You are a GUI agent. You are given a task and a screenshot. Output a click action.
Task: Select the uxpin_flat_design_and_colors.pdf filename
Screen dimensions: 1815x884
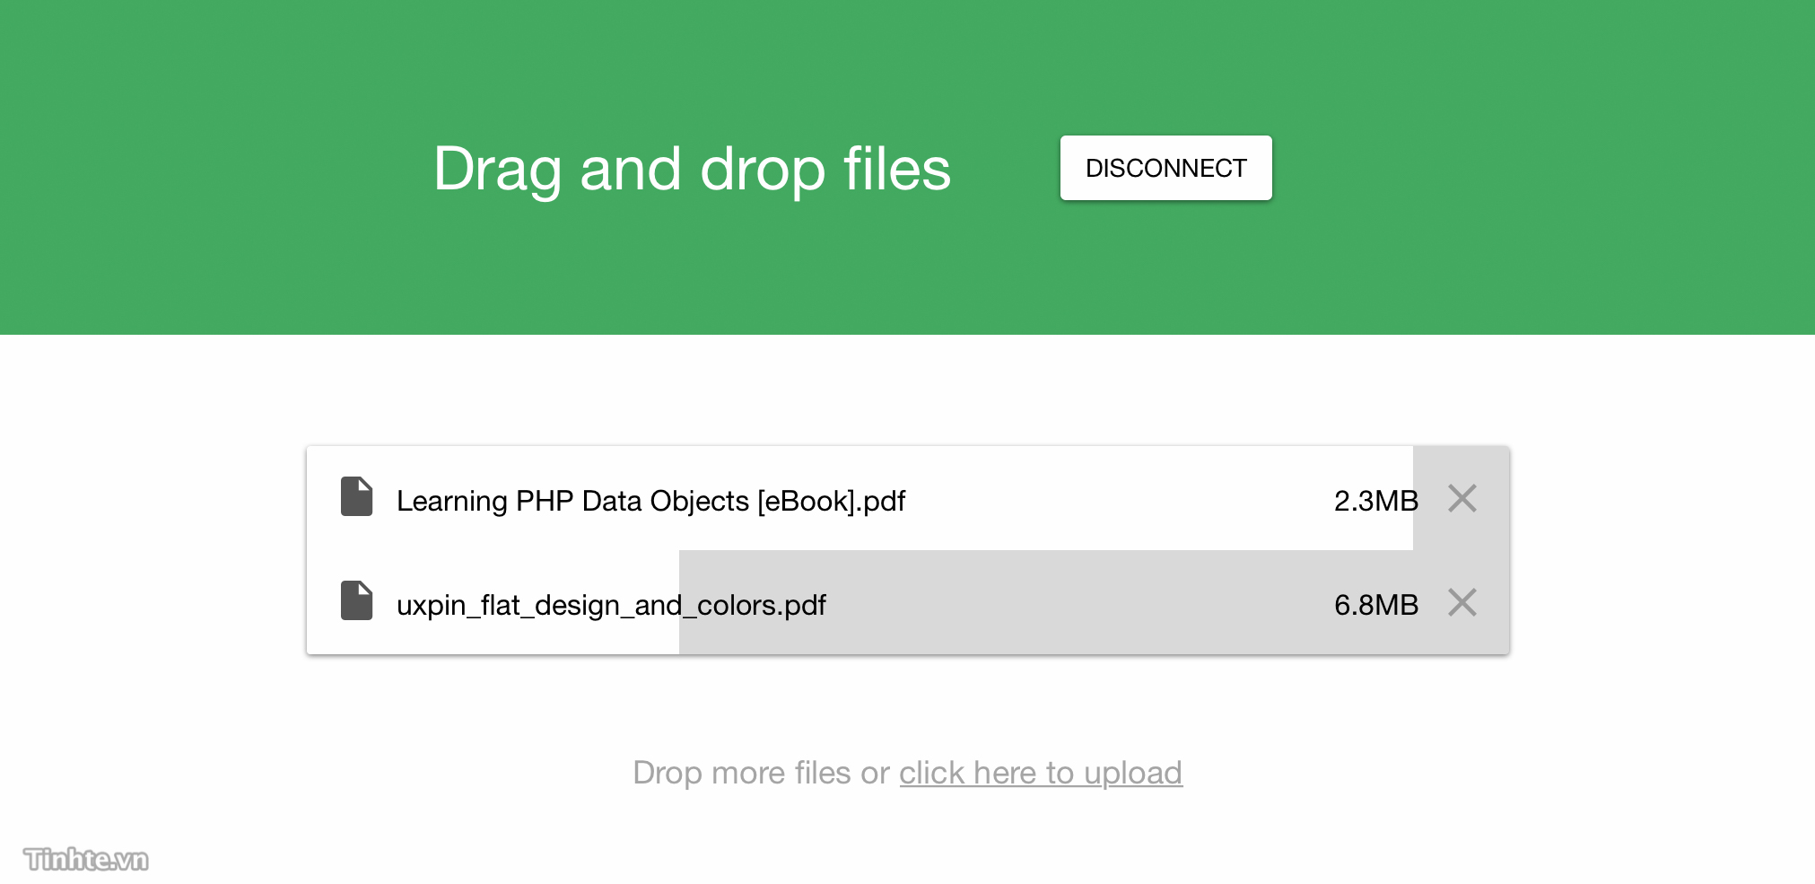pos(611,605)
